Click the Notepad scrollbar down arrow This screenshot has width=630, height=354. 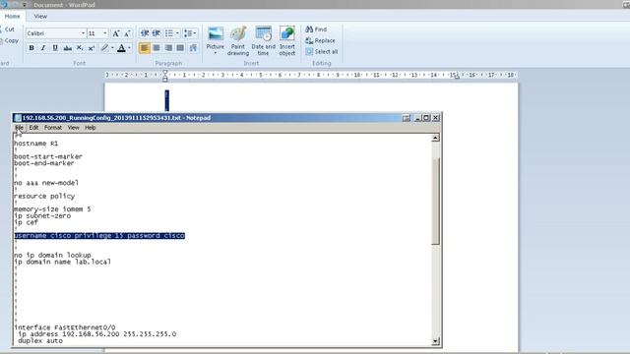click(435, 341)
